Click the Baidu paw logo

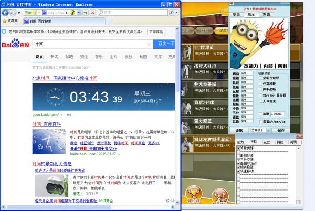point(16,44)
